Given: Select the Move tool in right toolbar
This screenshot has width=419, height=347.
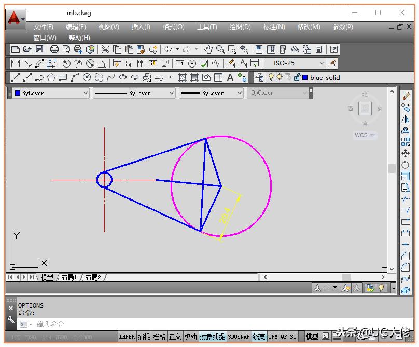Looking at the screenshot, I should 406,153.
